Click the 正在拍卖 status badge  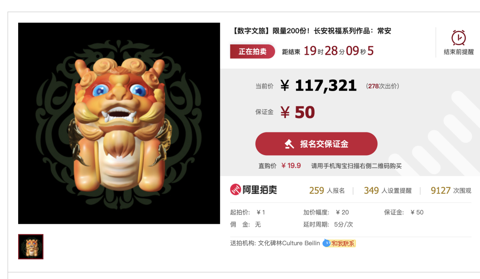click(252, 51)
